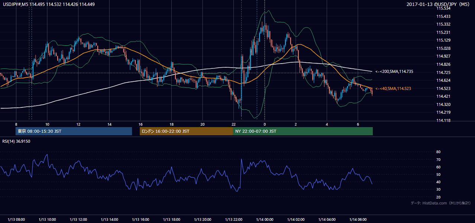This screenshot has width=475, height=223.
Task: Select the 2017-01-13 USD/JPY (M5) heading
Action: click(x=439, y=4)
